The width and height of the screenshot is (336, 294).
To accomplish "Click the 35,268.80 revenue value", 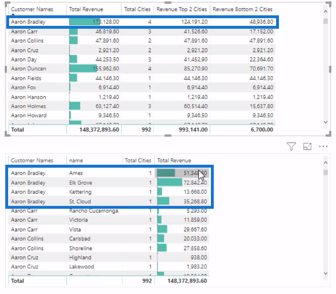I will tap(195, 202).
